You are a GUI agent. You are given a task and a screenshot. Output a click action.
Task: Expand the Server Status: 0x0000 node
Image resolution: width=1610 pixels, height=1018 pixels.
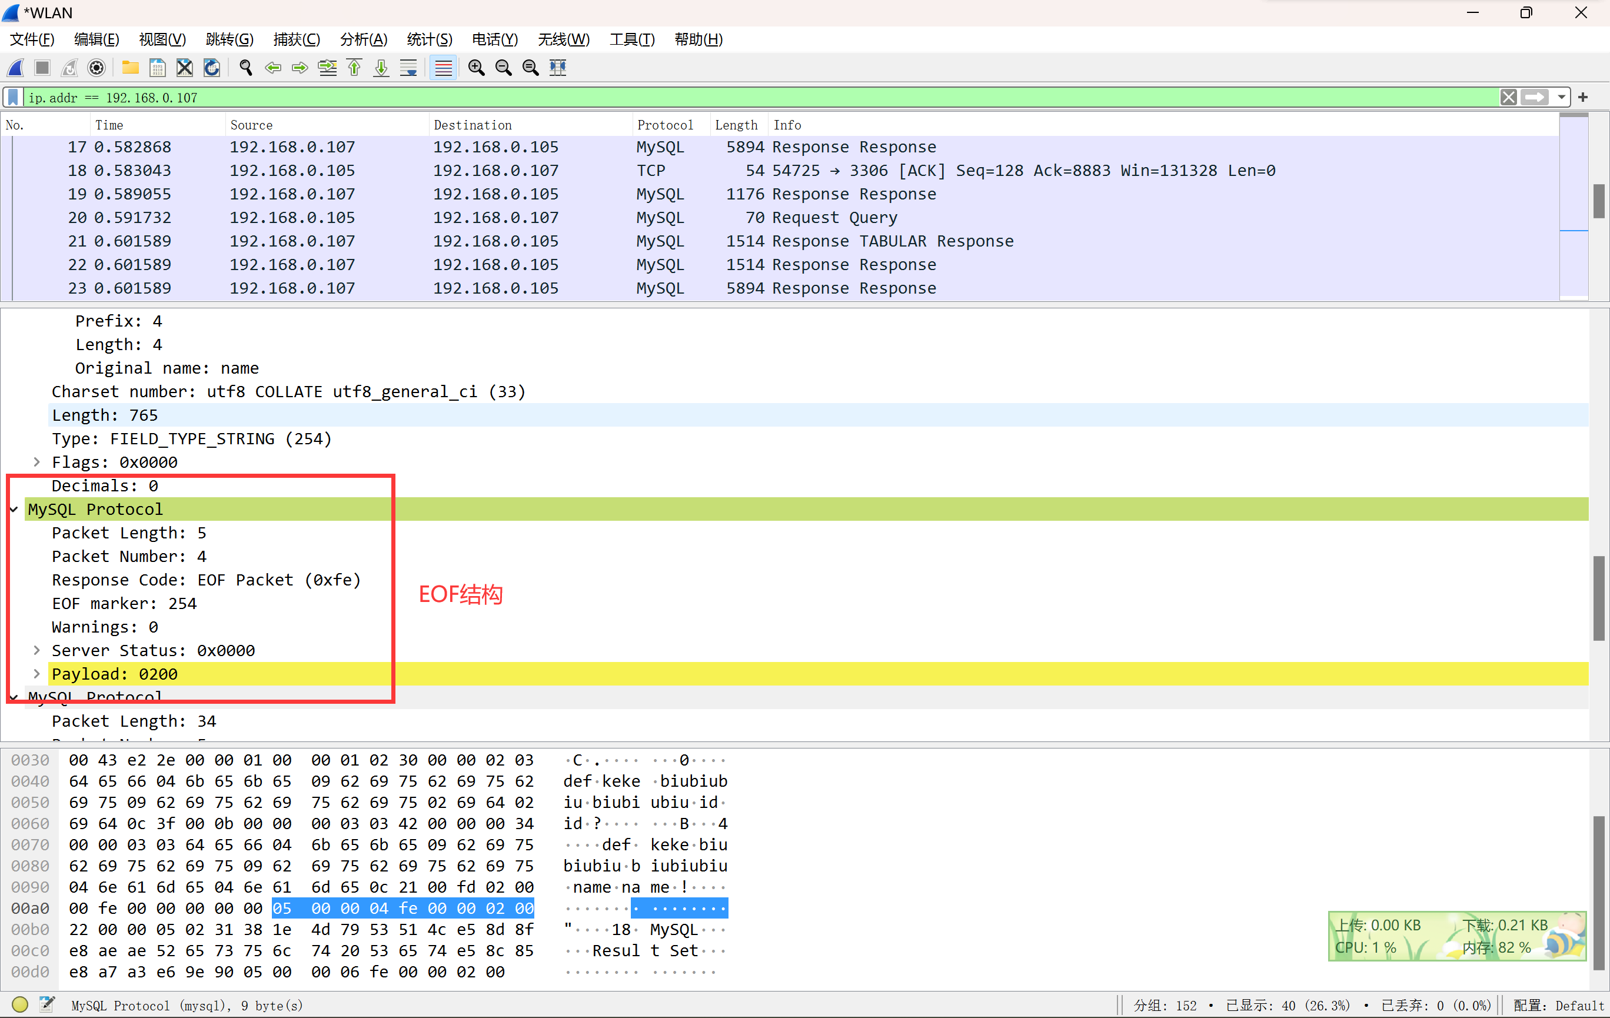pyautogui.click(x=36, y=650)
